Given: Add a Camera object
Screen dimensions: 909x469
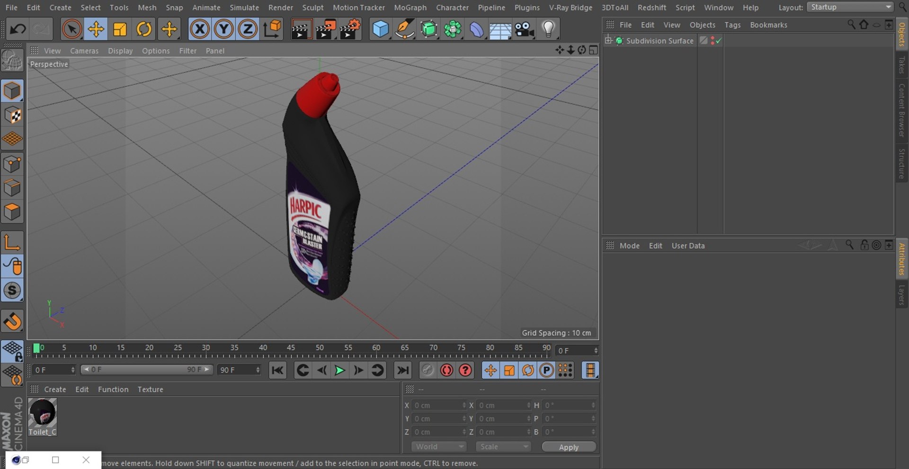Looking at the screenshot, I should coord(525,29).
